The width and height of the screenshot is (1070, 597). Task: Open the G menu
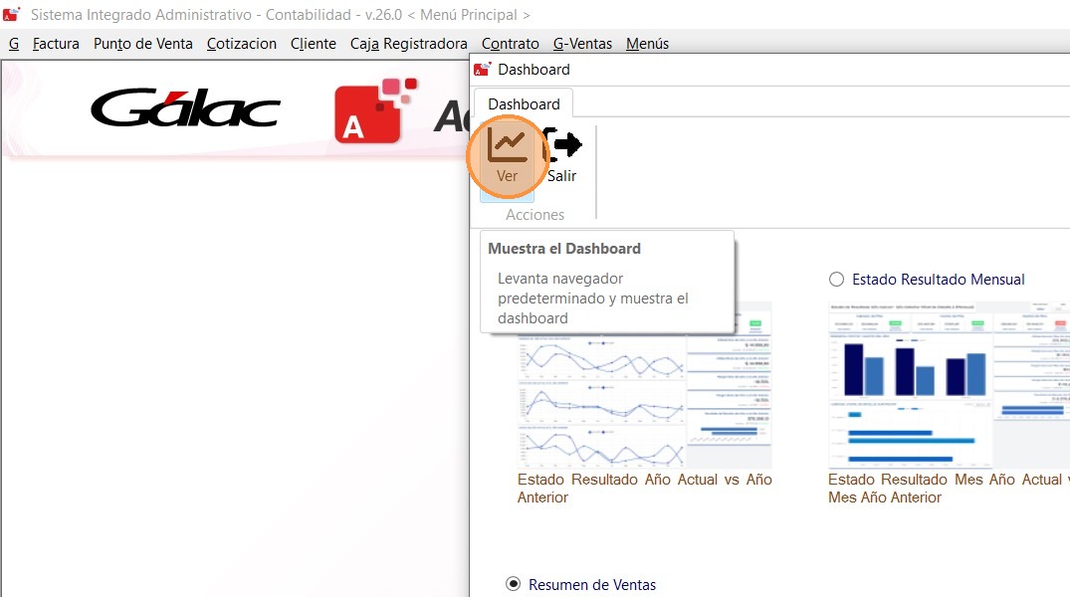click(14, 44)
